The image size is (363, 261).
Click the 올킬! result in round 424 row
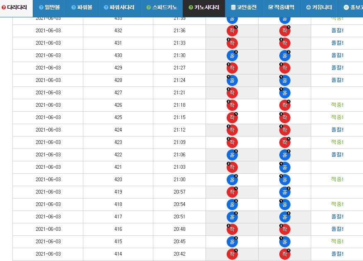pyautogui.click(x=337, y=130)
